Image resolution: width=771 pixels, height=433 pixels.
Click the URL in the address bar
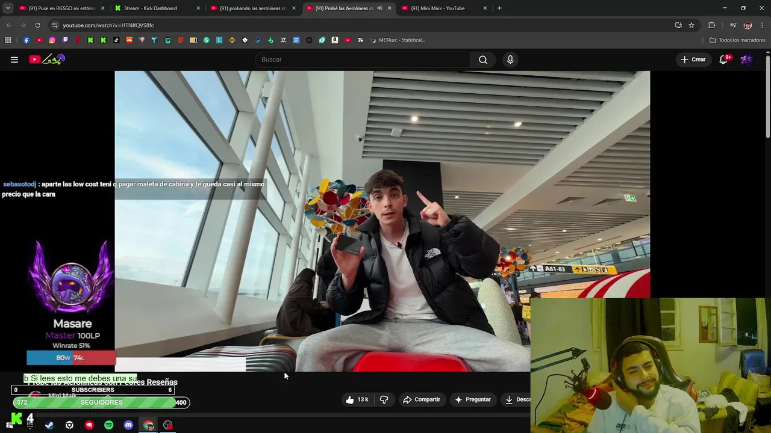[x=108, y=25]
